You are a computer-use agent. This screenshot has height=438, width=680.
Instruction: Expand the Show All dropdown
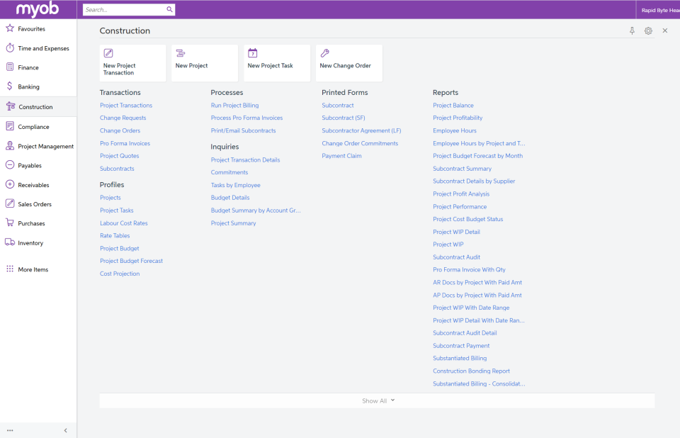(x=377, y=400)
